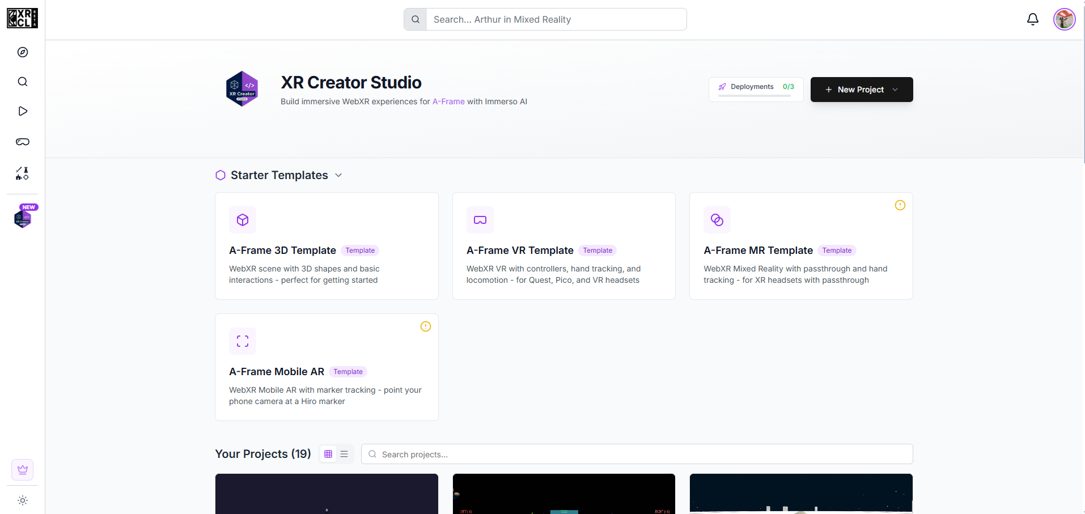Click the A-Frame MR Template overlapping circles icon
This screenshot has height=514, width=1085.
[717, 220]
